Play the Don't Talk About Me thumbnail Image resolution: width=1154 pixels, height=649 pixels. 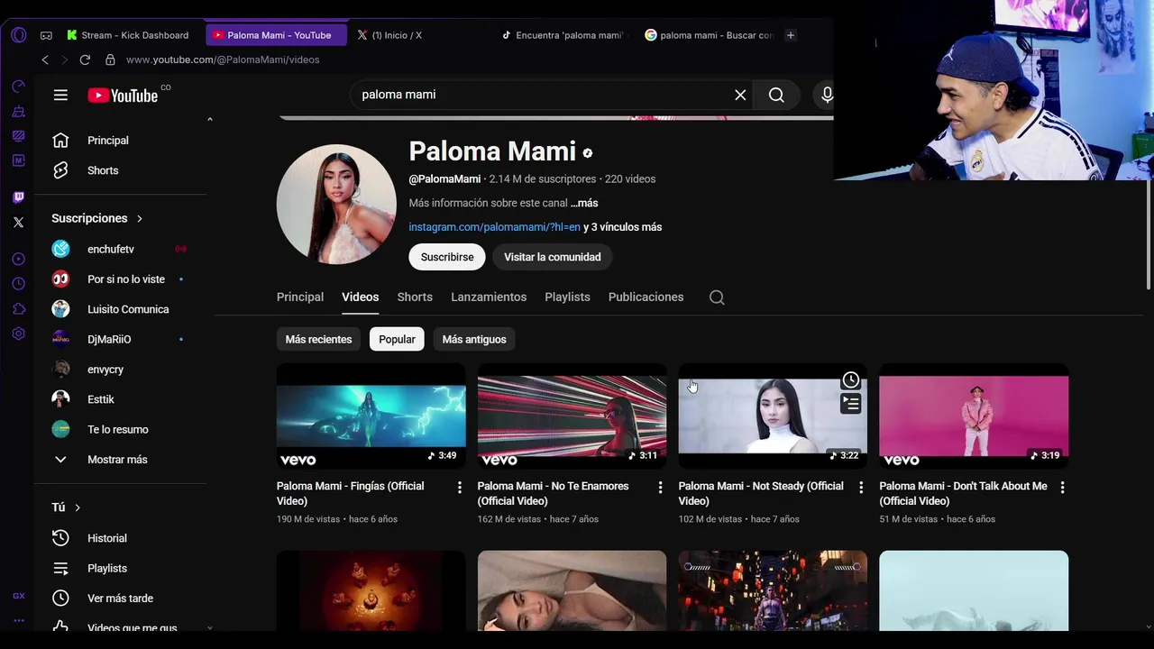pos(974,416)
